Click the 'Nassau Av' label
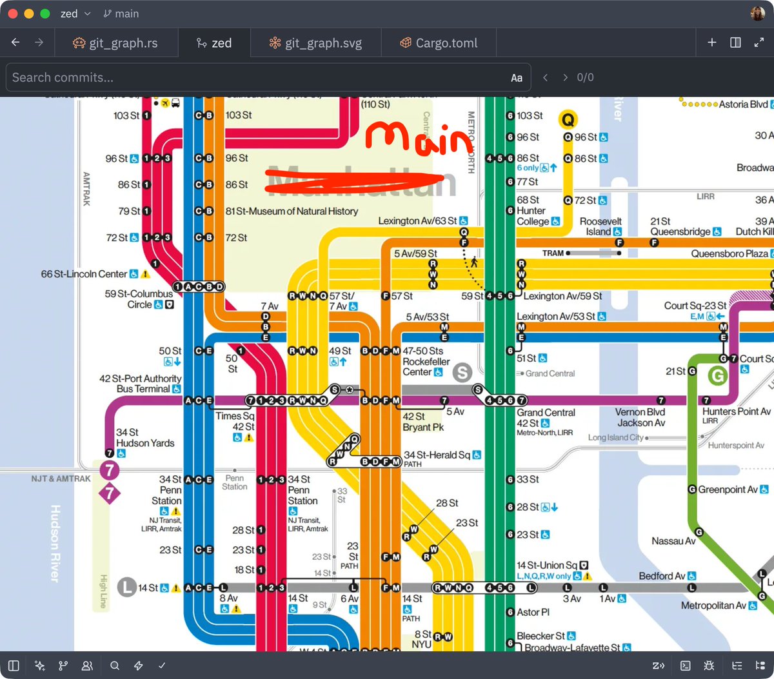 coord(673,541)
